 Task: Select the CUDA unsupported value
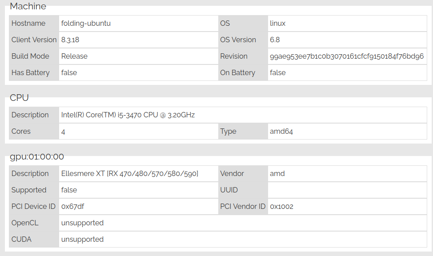click(82, 240)
